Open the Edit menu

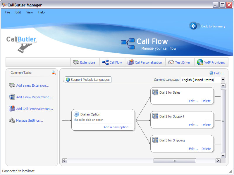(x=18, y=12)
